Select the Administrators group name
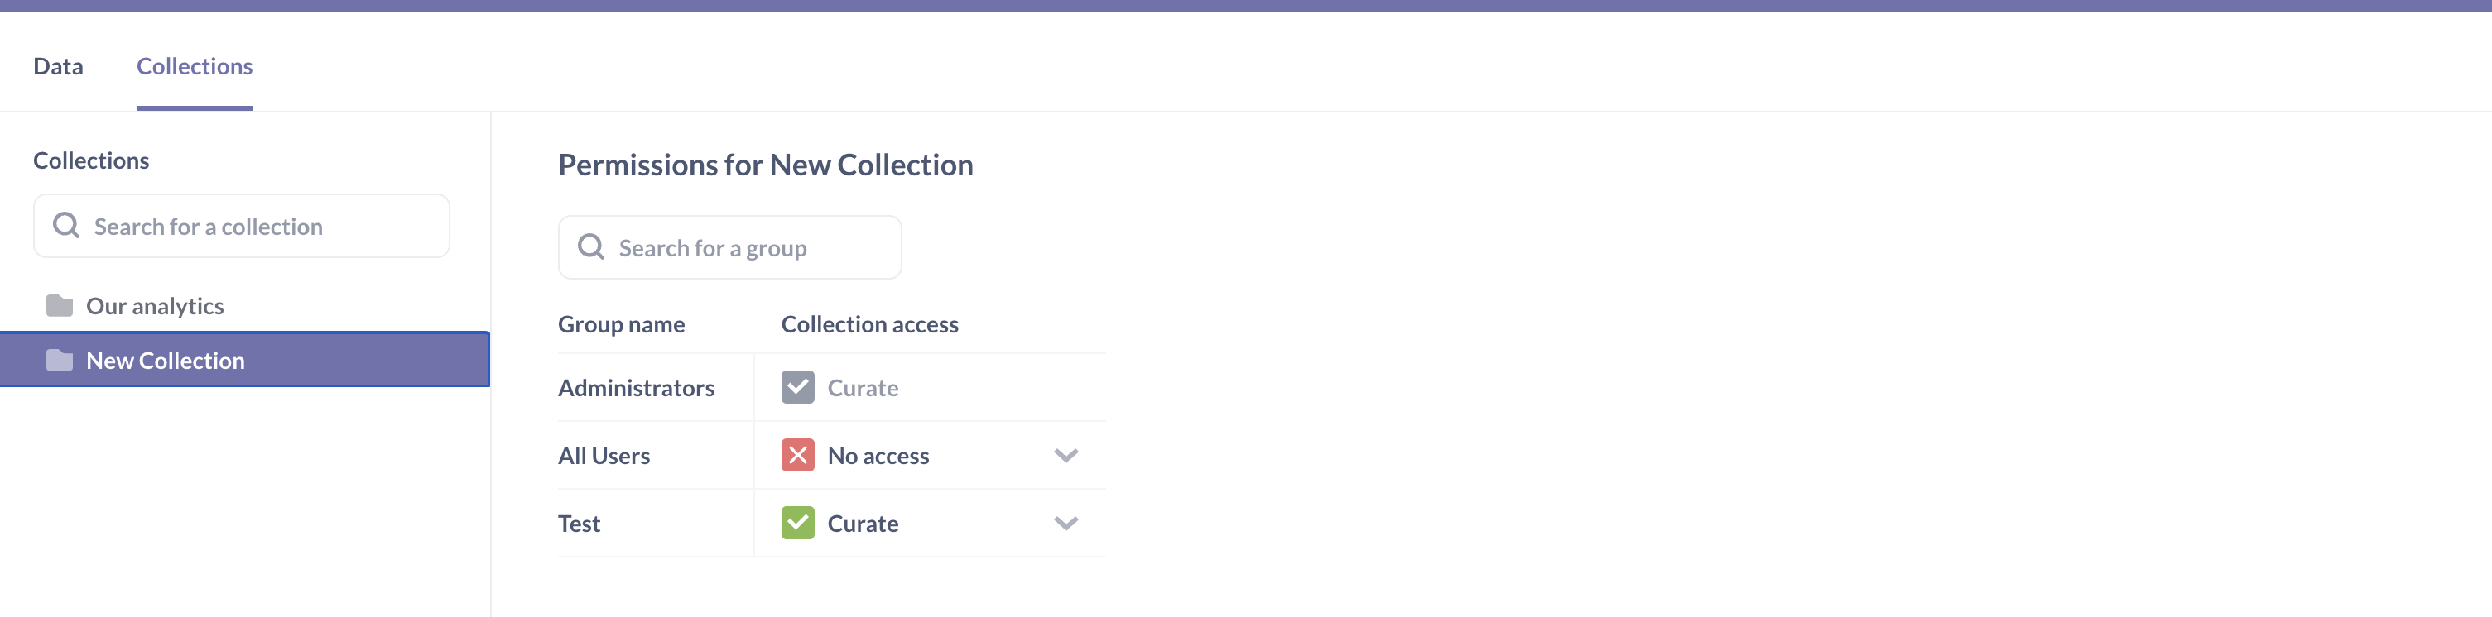Screen dimensions: 2492x617 637,387
